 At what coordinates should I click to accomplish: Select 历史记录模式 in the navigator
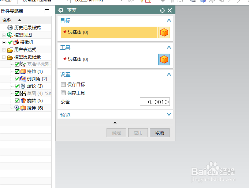point(27,28)
